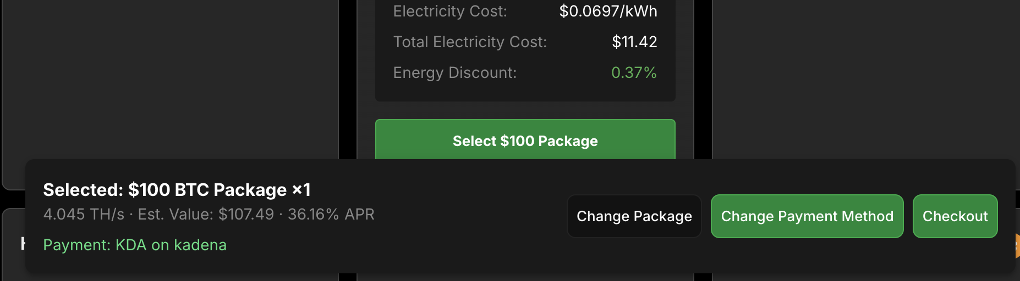Image resolution: width=1020 pixels, height=281 pixels.
Task: Click the $11.42 total electricity cost value
Action: click(x=634, y=42)
